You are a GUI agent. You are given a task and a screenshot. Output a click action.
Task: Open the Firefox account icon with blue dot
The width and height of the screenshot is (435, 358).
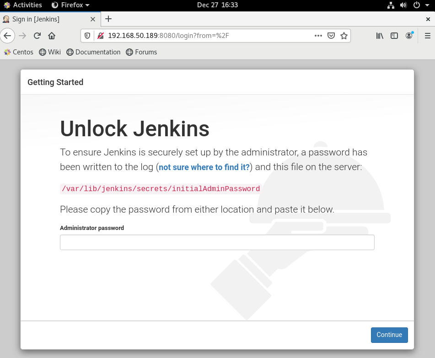tap(409, 36)
